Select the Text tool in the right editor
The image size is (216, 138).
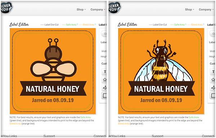pyautogui.click(x=213, y=72)
